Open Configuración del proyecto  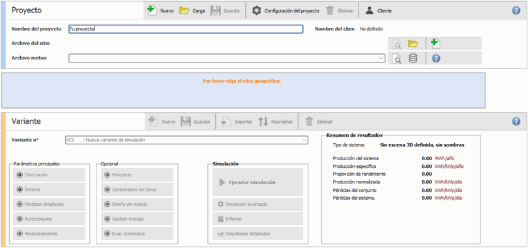pos(286,11)
